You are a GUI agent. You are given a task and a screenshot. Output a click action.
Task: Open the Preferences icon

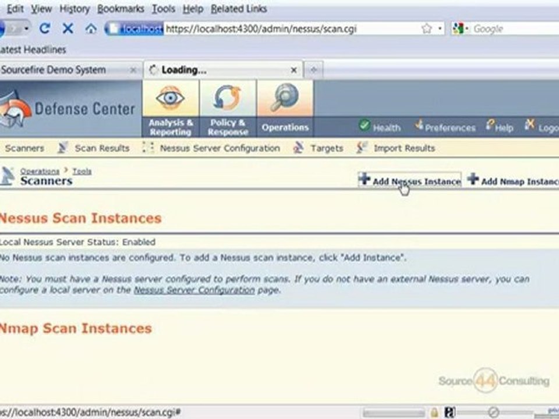point(419,125)
